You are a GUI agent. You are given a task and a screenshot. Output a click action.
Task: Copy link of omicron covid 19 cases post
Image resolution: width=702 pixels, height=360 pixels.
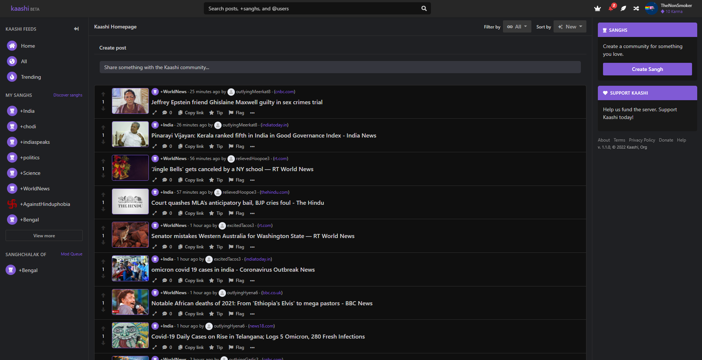(x=191, y=281)
